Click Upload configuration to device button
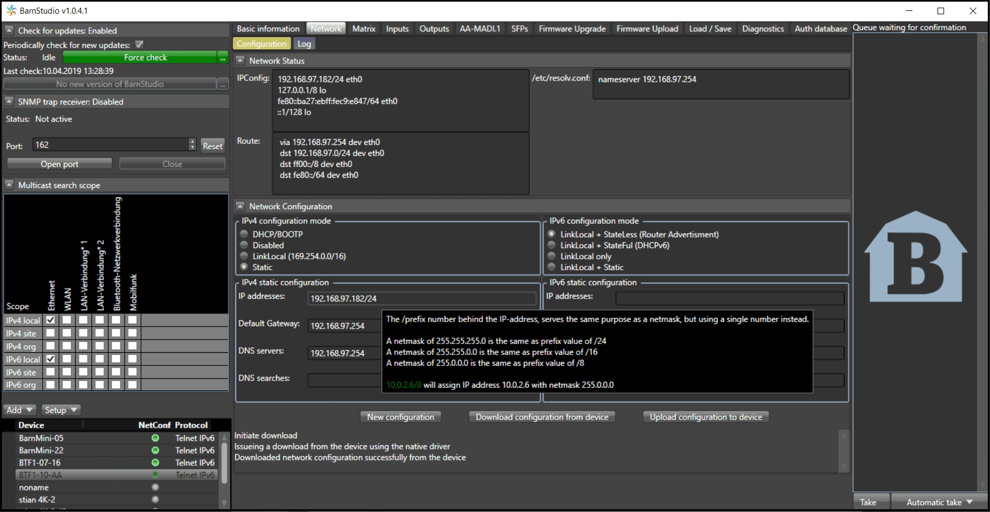Viewport: 990px width, 512px height. (x=705, y=417)
